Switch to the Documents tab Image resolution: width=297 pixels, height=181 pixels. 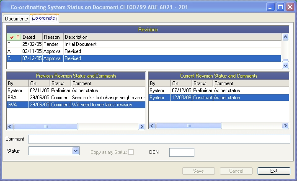pos(16,19)
